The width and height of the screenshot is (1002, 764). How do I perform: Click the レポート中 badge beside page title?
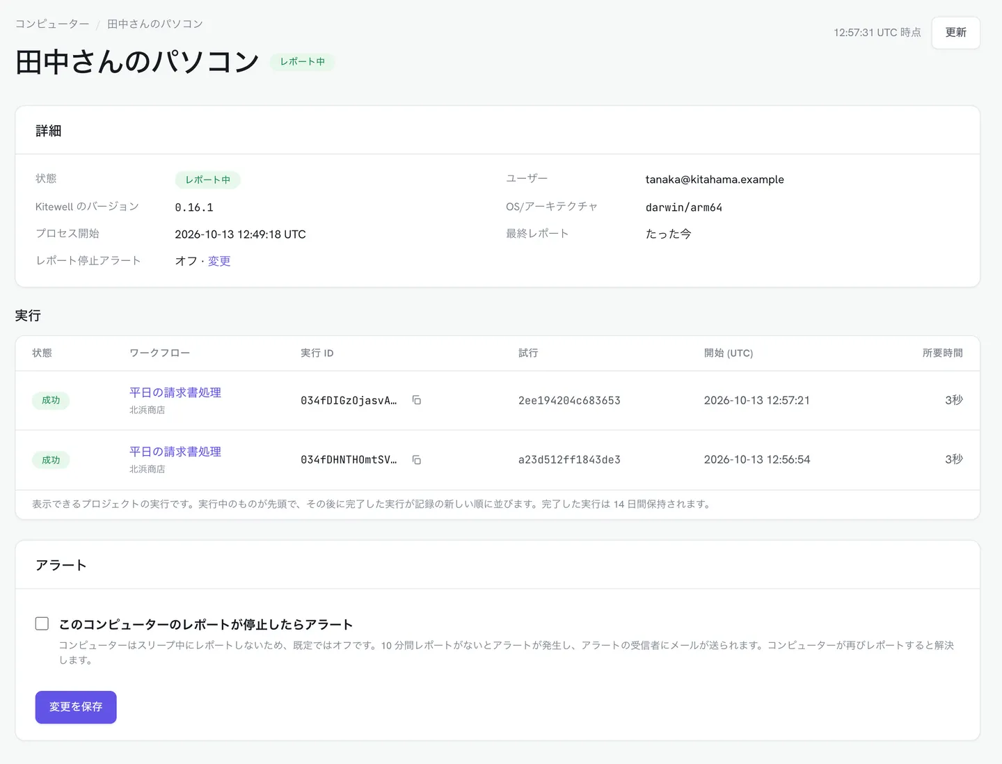click(303, 62)
